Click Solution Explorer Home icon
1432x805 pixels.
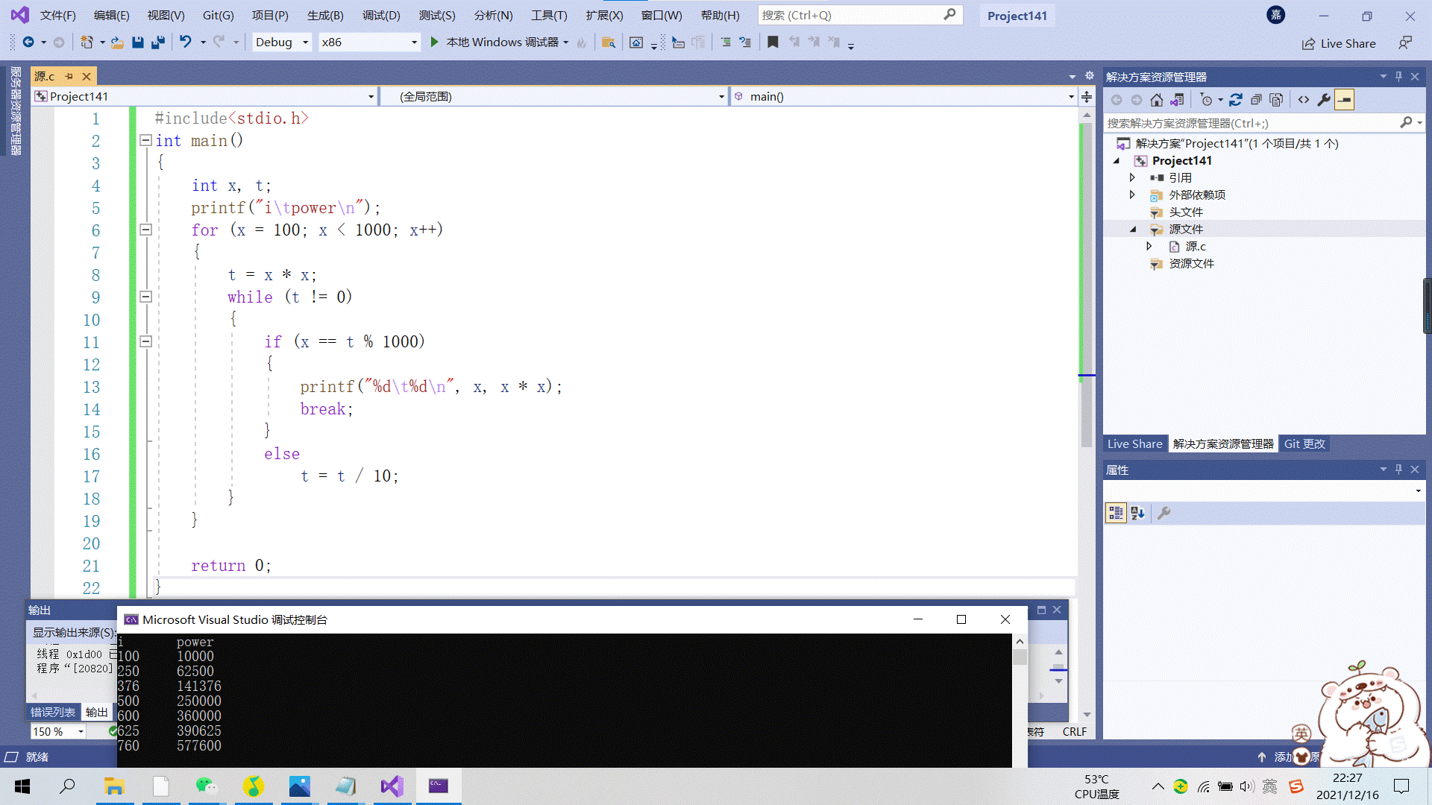[x=1156, y=100]
